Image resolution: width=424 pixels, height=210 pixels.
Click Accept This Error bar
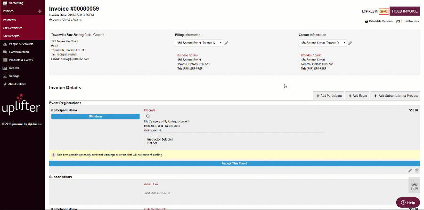click(x=234, y=163)
